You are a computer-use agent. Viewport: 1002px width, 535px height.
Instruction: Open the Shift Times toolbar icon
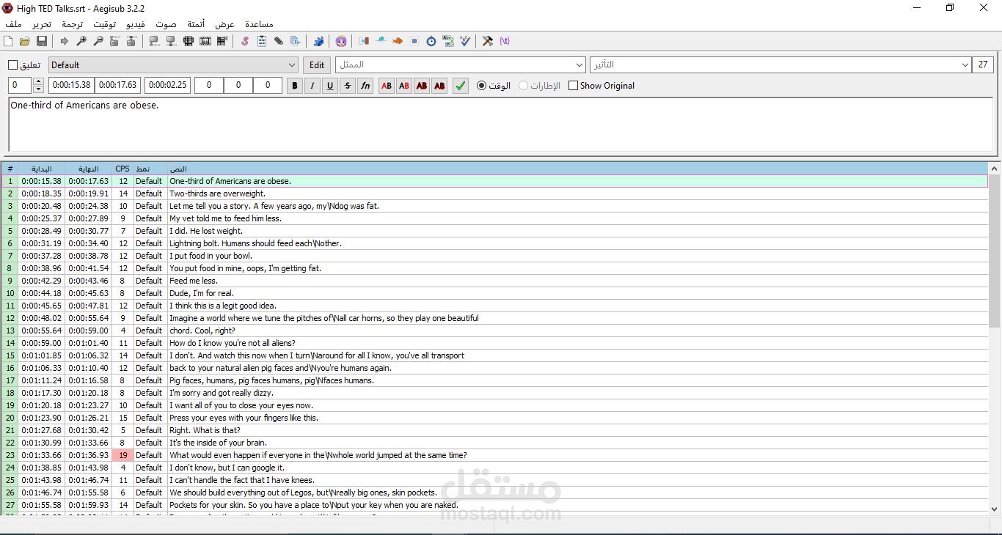point(364,41)
